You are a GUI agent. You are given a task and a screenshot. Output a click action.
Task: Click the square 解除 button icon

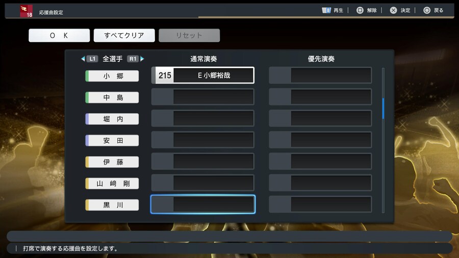click(x=360, y=10)
